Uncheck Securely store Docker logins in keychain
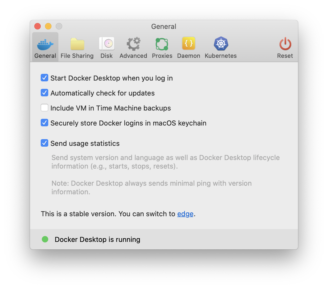Screen dimensions: 328x289 [44, 123]
